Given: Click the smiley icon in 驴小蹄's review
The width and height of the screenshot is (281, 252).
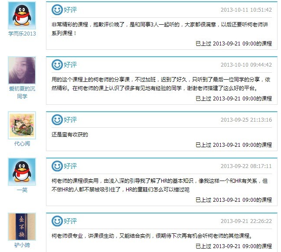Looking at the screenshot, I should pos(57,221).
